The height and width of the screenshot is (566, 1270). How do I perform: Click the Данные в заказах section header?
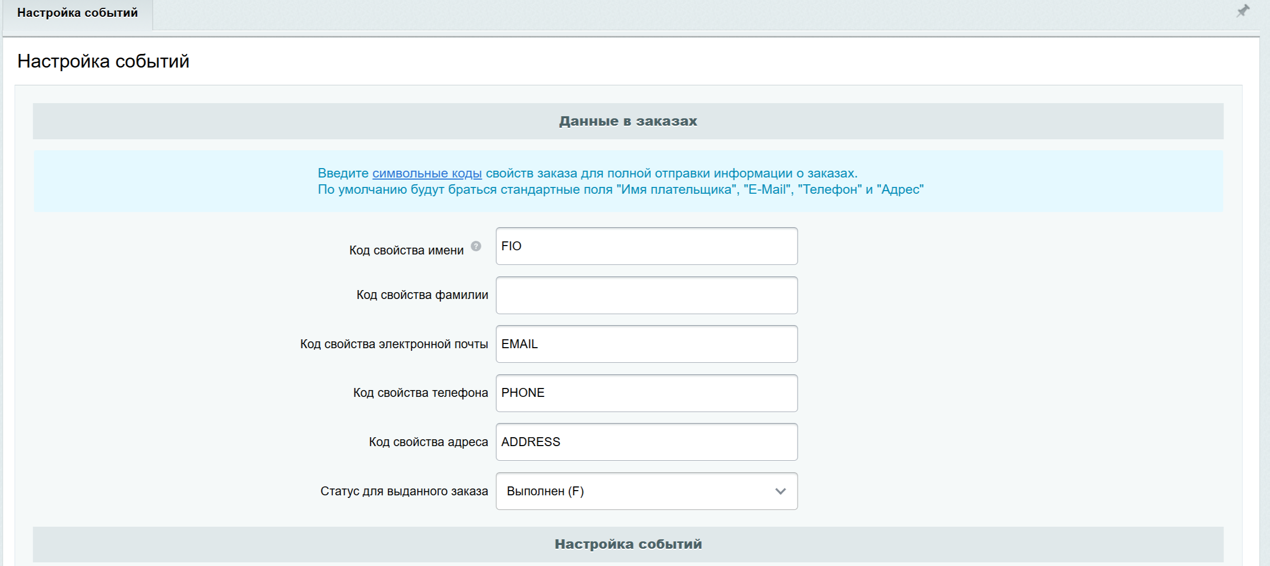coord(628,121)
